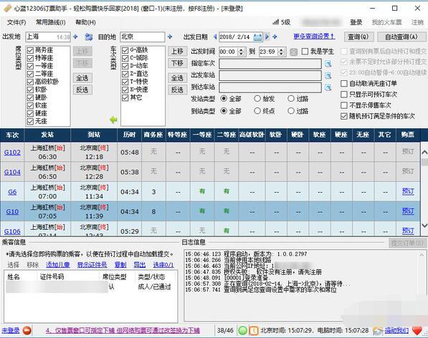428x338 pixels.
Task: Open the 文件(F) menu
Action: click(x=16, y=22)
